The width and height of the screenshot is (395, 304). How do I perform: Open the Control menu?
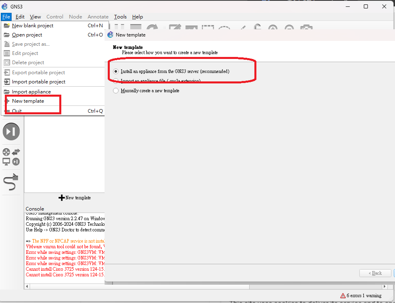pyautogui.click(x=54, y=17)
